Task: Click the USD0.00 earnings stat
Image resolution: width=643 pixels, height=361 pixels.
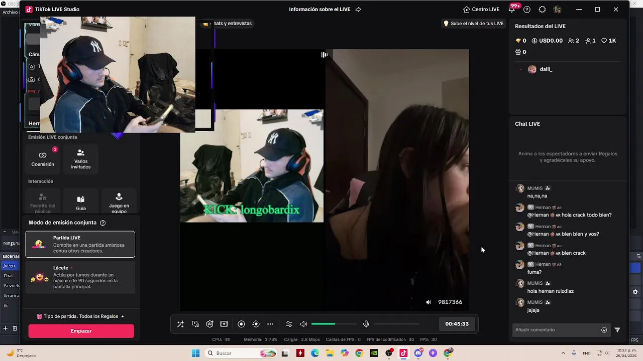Action: point(547,41)
